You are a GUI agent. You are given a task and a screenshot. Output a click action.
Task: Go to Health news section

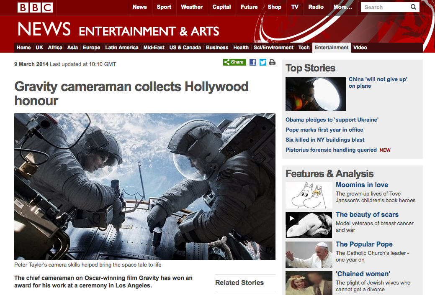point(241,48)
